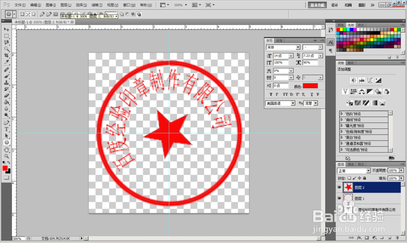Click the red text color swatch

[x=310, y=86]
